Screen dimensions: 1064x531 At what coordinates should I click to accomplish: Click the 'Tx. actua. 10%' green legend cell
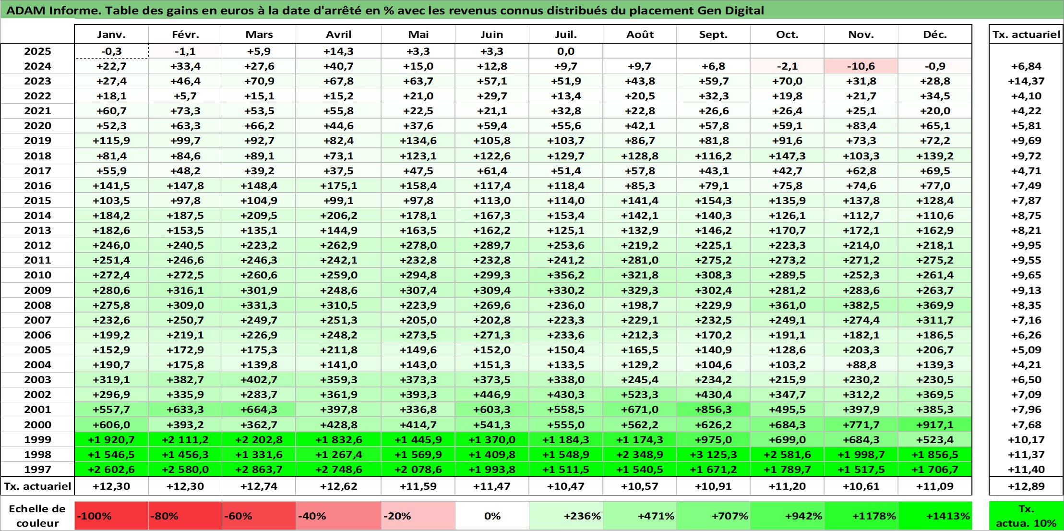pyautogui.click(x=1026, y=516)
